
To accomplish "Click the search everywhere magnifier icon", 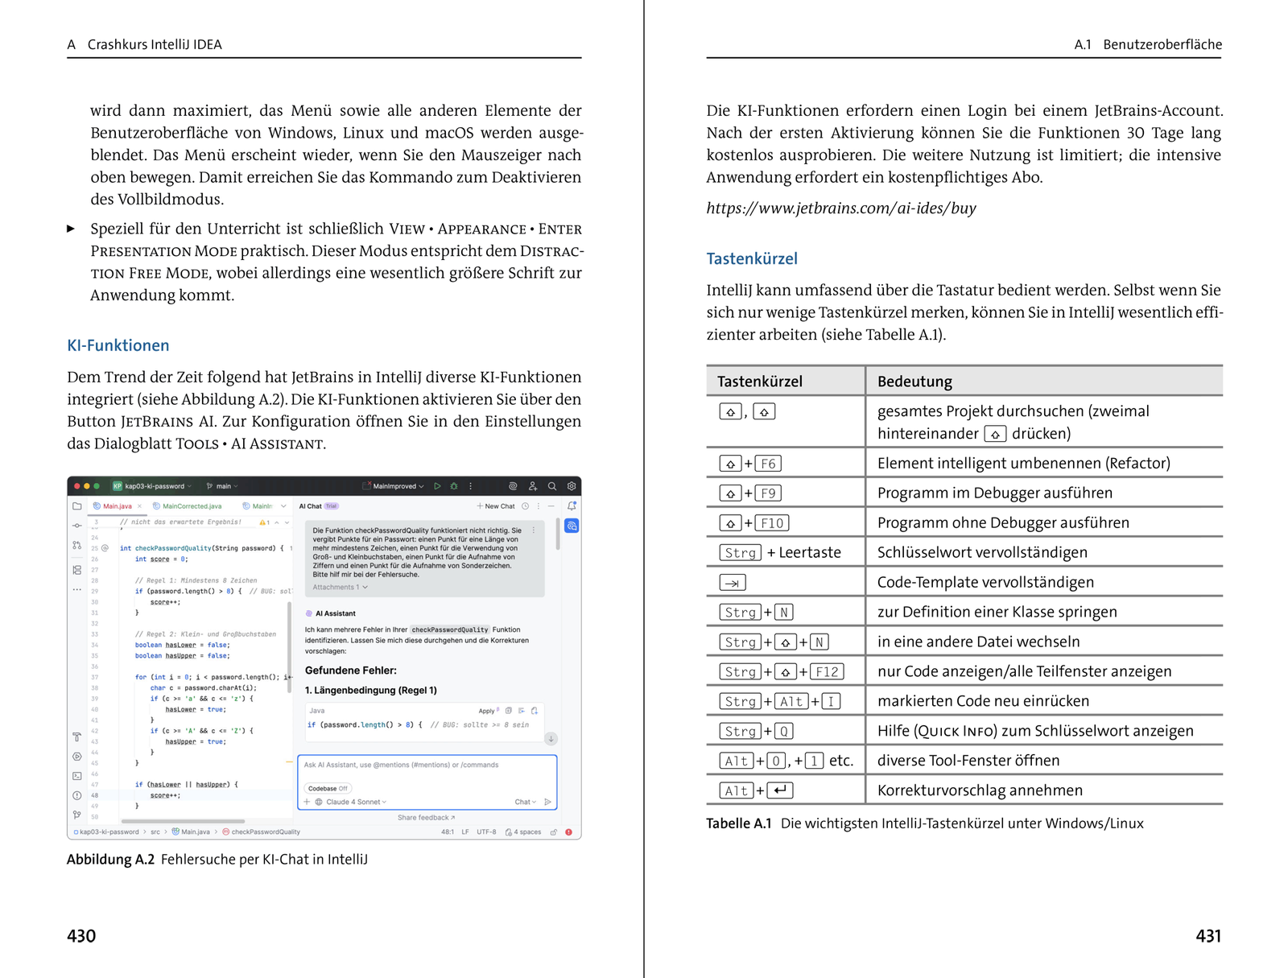I will coord(552,486).
